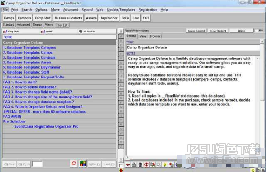Click the red left arrow icon below the notes

[128, 164]
